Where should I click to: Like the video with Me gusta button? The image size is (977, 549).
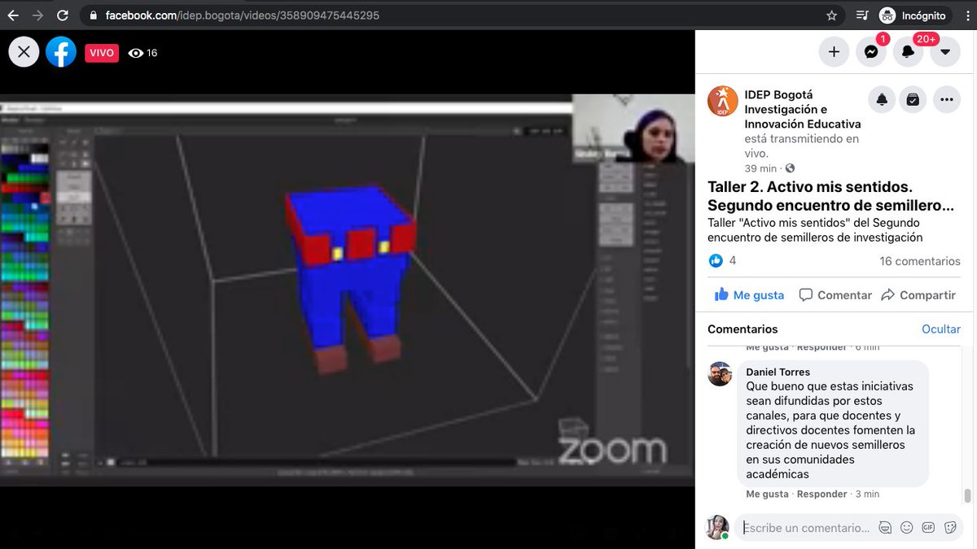[749, 295]
